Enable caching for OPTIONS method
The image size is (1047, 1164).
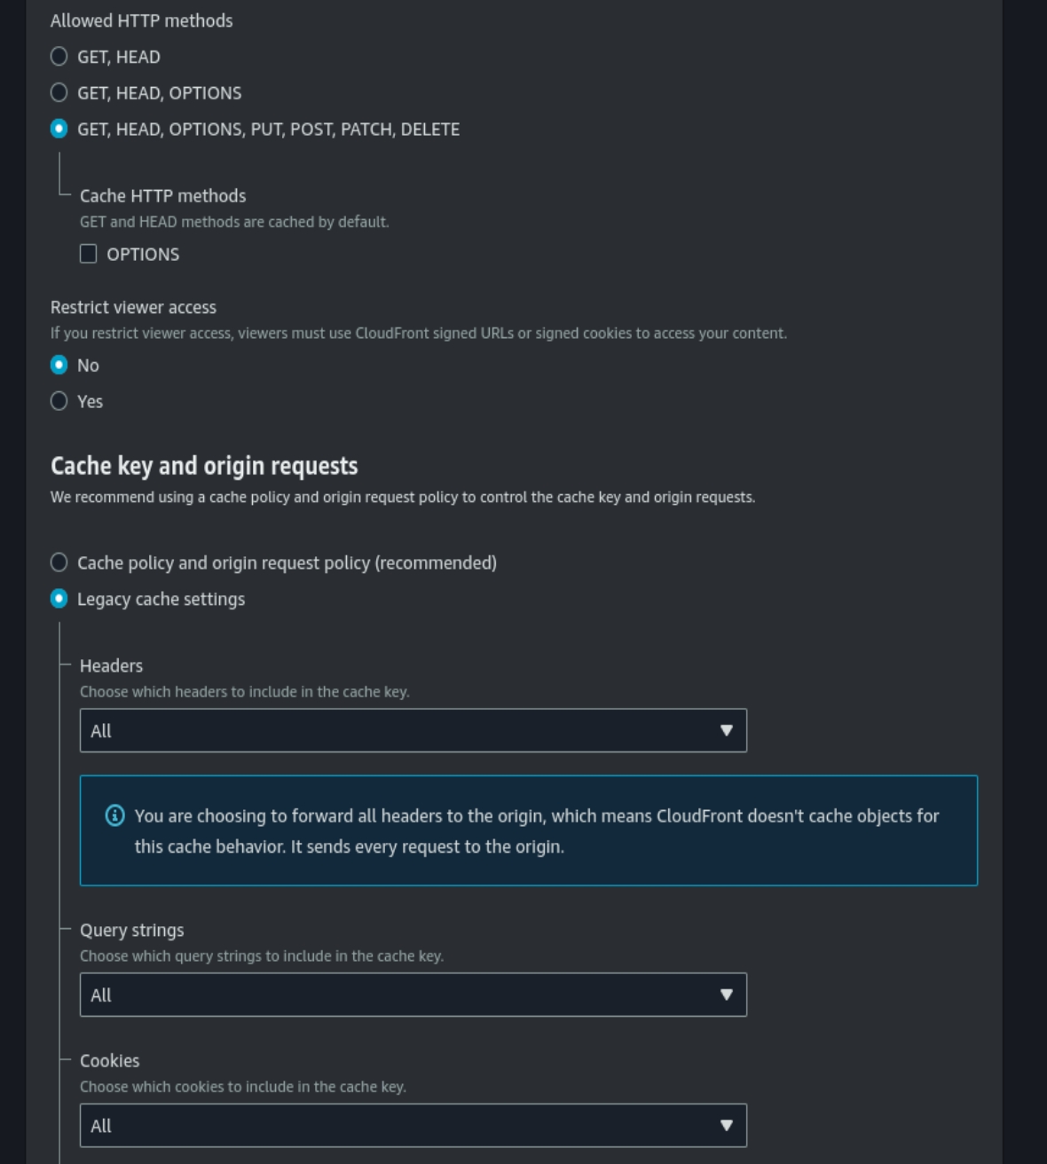pyautogui.click(x=89, y=255)
